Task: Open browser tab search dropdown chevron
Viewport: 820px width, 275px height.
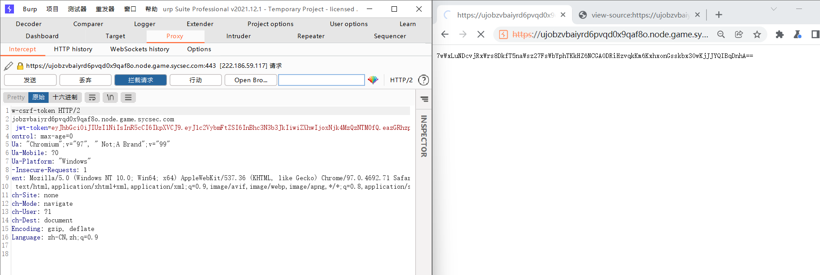Action: click(774, 9)
